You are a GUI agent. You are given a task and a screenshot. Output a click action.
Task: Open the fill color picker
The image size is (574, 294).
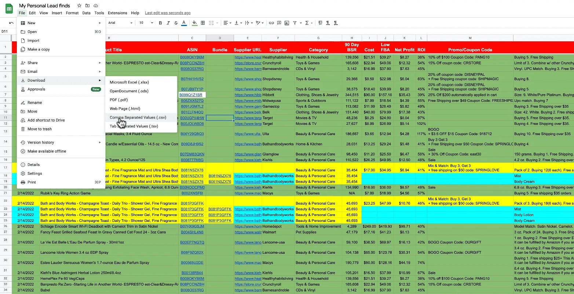(x=194, y=23)
